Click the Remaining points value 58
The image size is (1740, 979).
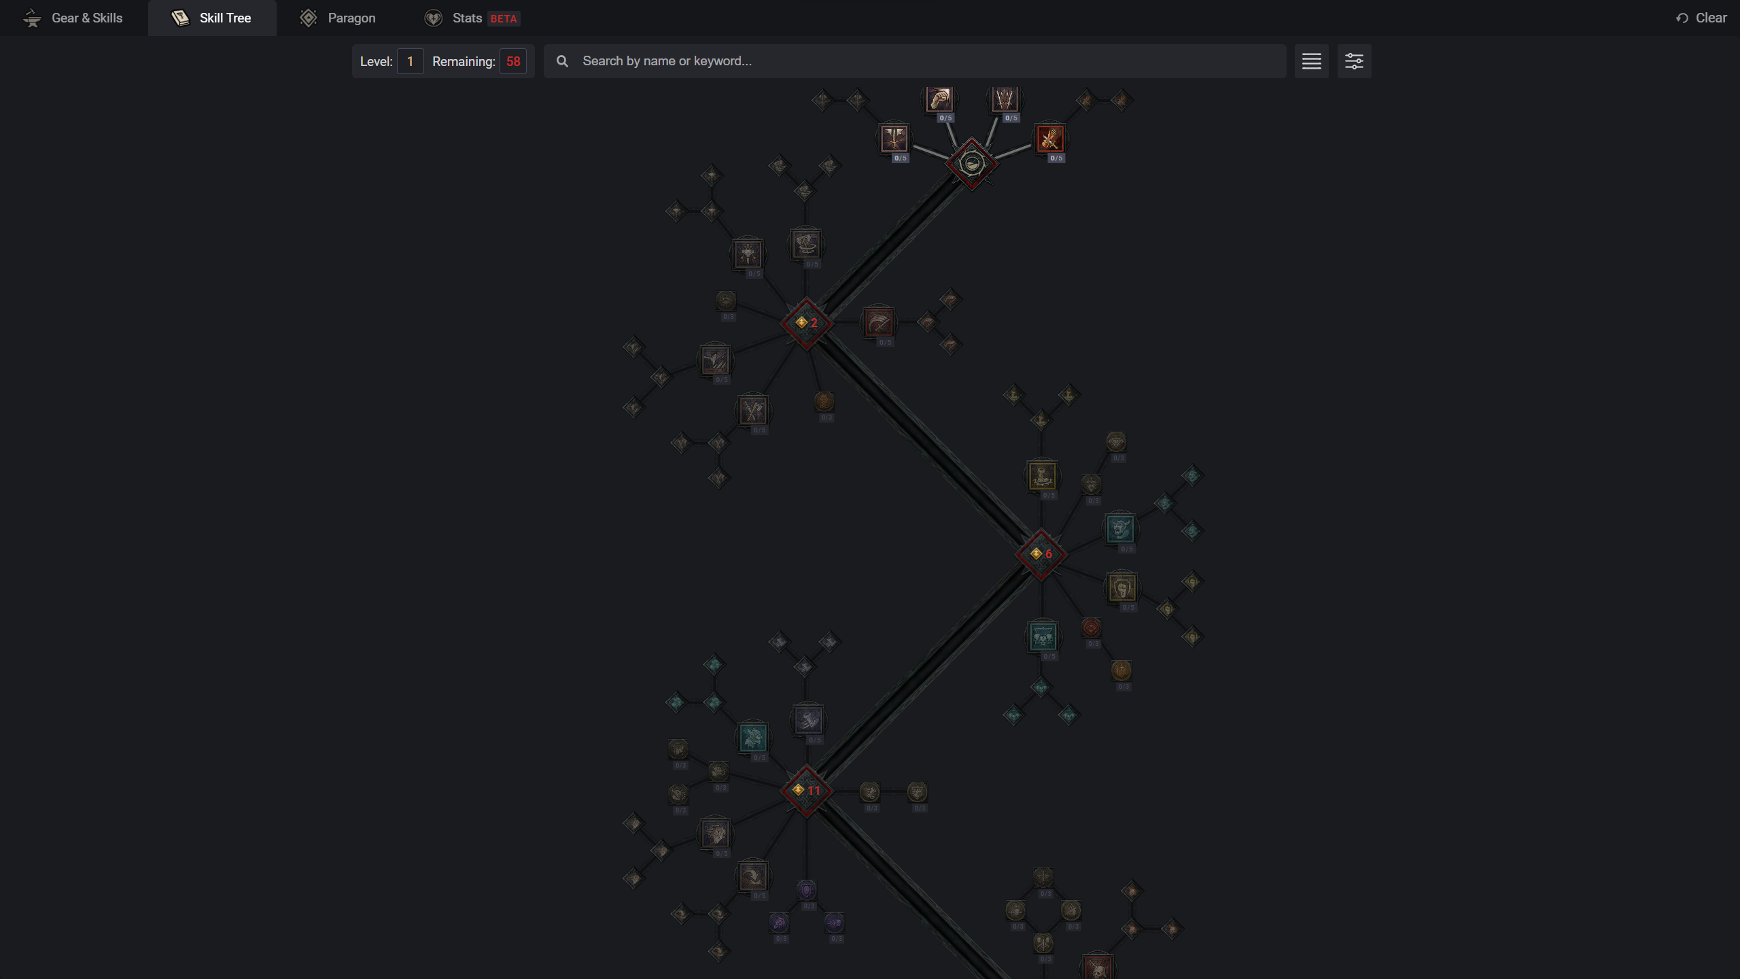click(x=513, y=61)
